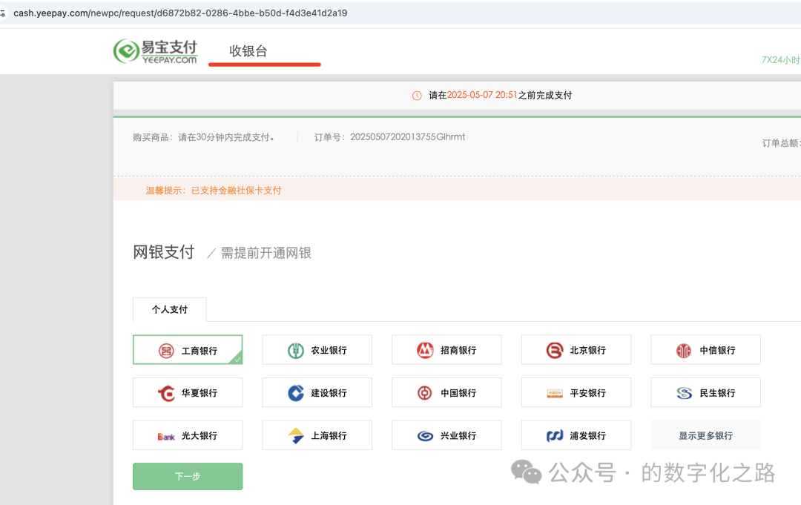Select 平安银行 text as payment bank
Viewport: 801px width, 505px height.
coord(588,393)
